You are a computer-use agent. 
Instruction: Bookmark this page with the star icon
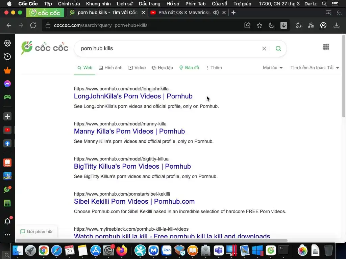click(x=259, y=25)
